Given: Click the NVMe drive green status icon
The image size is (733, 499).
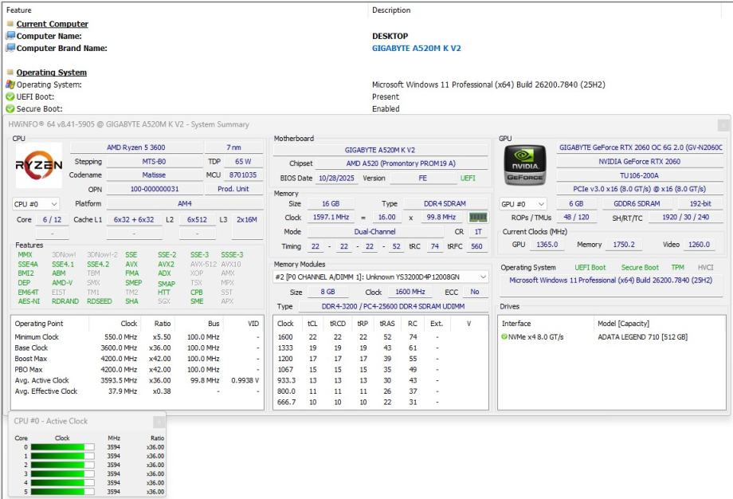Looking at the screenshot, I should tap(504, 337).
